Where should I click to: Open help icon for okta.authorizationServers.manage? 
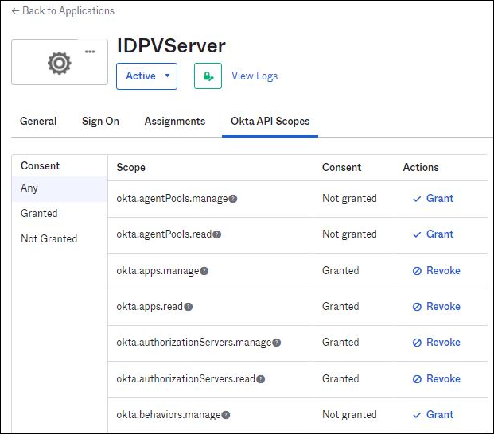click(x=276, y=343)
